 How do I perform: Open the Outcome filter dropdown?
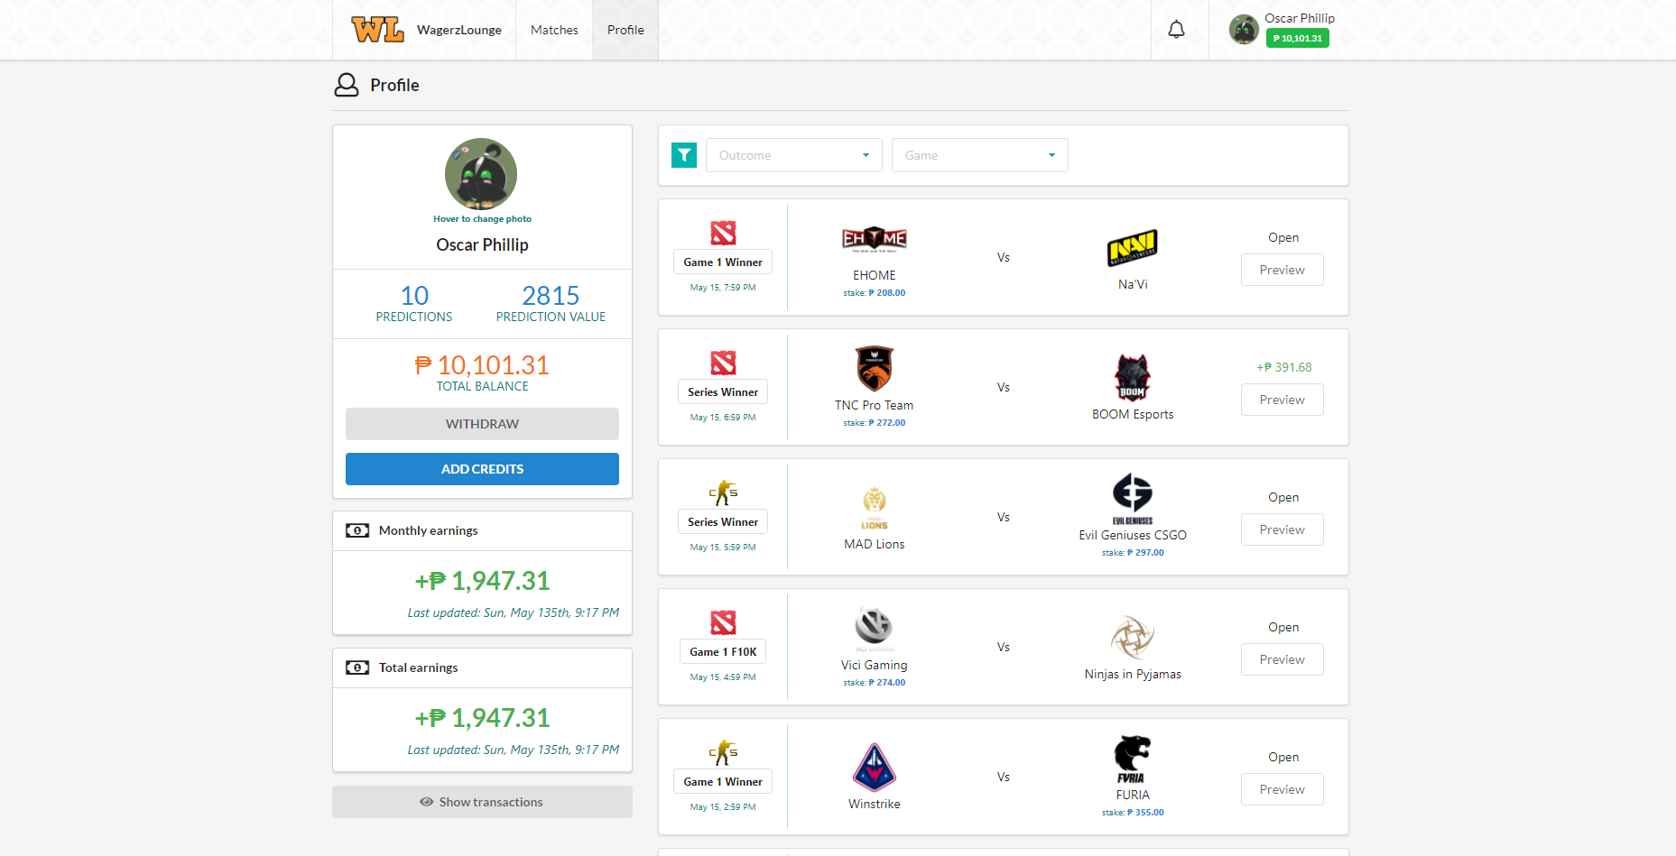coord(793,154)
